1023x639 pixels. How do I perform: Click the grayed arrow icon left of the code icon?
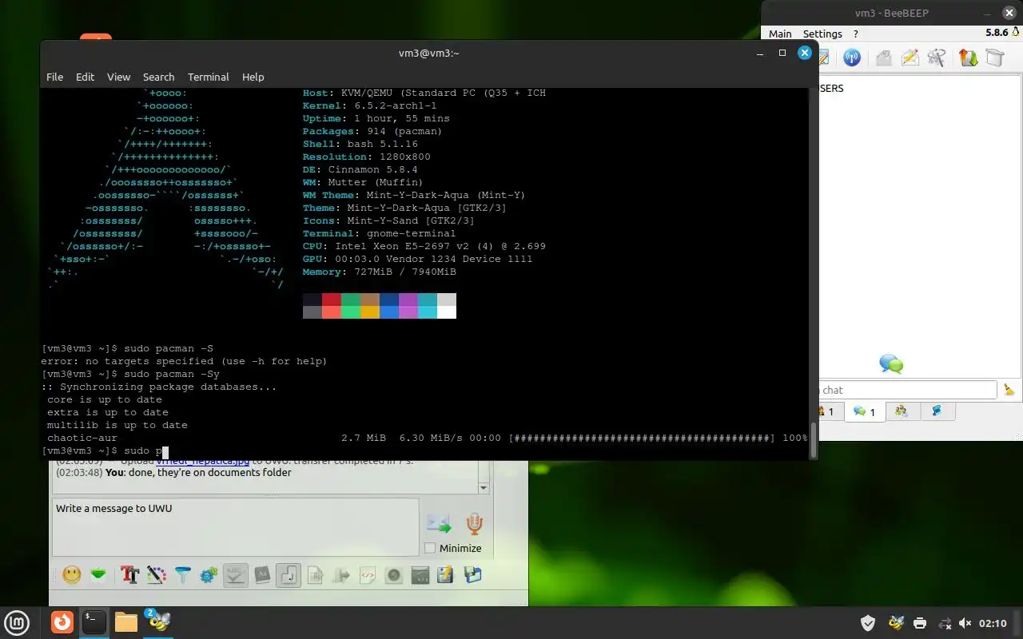341,574
